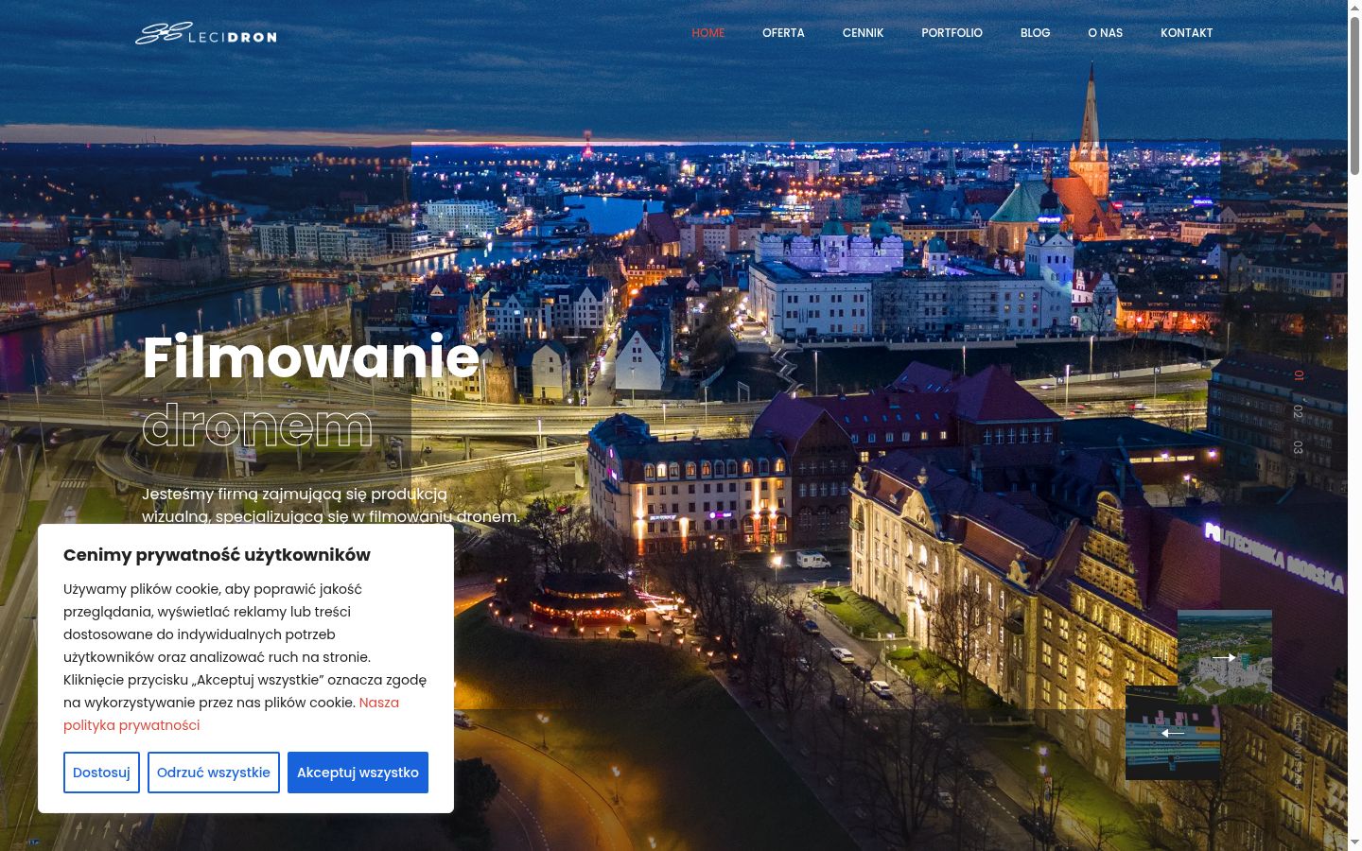This screenshot has height=851, width=1362.
Task: Visit the BLOG page
Action: coord(1035,33)
